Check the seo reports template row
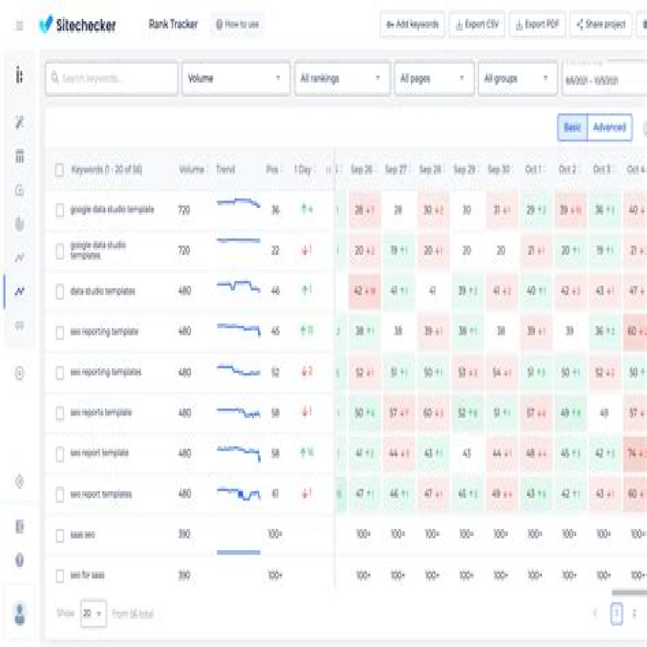 pyautogui.click(x=59, y=413)
